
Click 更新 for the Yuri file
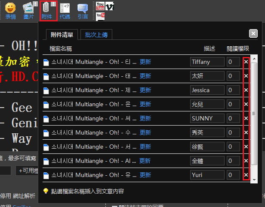click(x=145, y=175)
